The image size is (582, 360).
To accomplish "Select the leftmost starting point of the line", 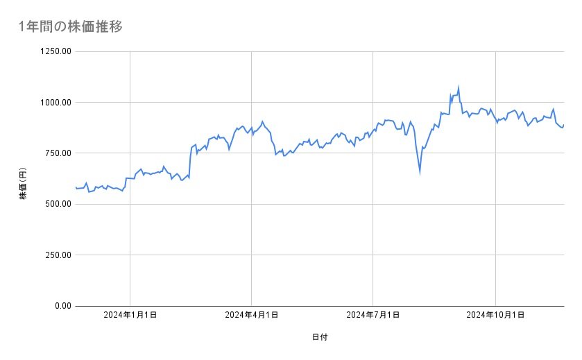I will coord(75,187).
